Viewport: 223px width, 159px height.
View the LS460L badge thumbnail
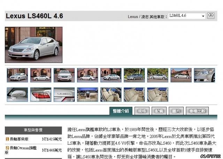tap(64, 95)
